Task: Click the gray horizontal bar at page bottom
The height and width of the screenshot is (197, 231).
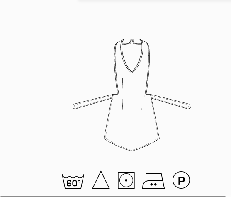Action: pyautogui.click(x=113, y=197)
